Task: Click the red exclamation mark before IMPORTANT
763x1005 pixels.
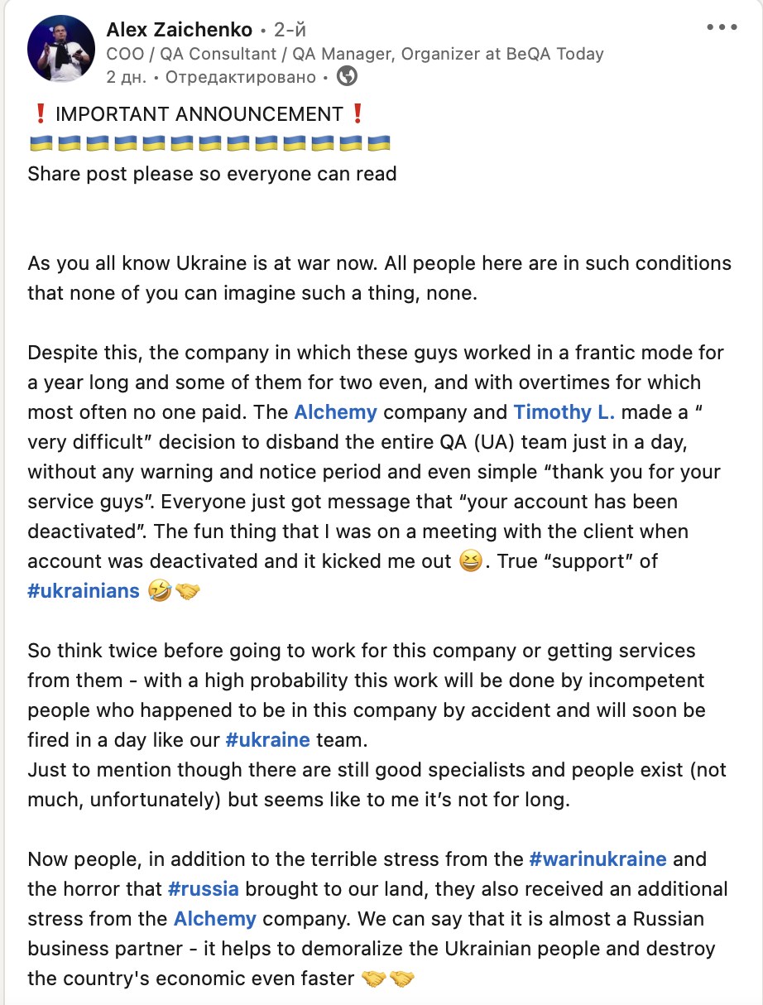Action: [40, 113]
